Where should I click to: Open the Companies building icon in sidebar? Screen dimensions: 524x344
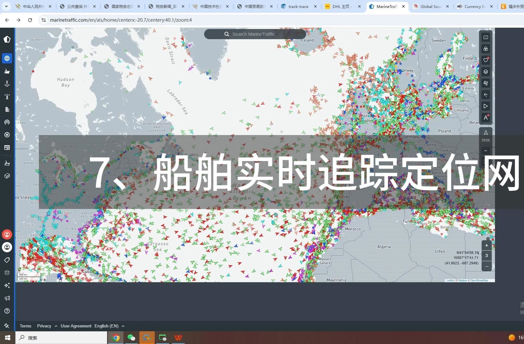(7, 109)
